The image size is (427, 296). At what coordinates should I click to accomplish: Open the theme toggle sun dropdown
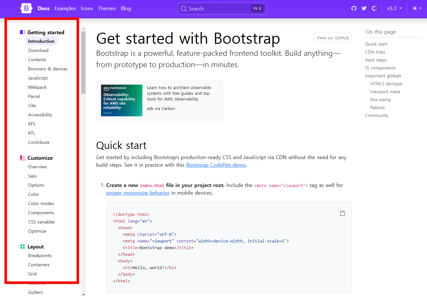click(417, 9)
